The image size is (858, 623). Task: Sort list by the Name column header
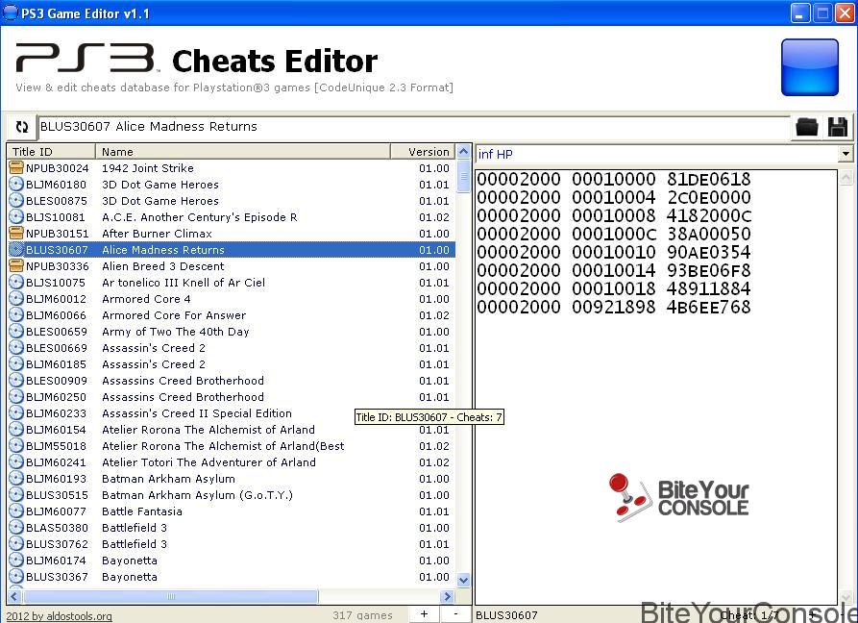tap(243, 152)
